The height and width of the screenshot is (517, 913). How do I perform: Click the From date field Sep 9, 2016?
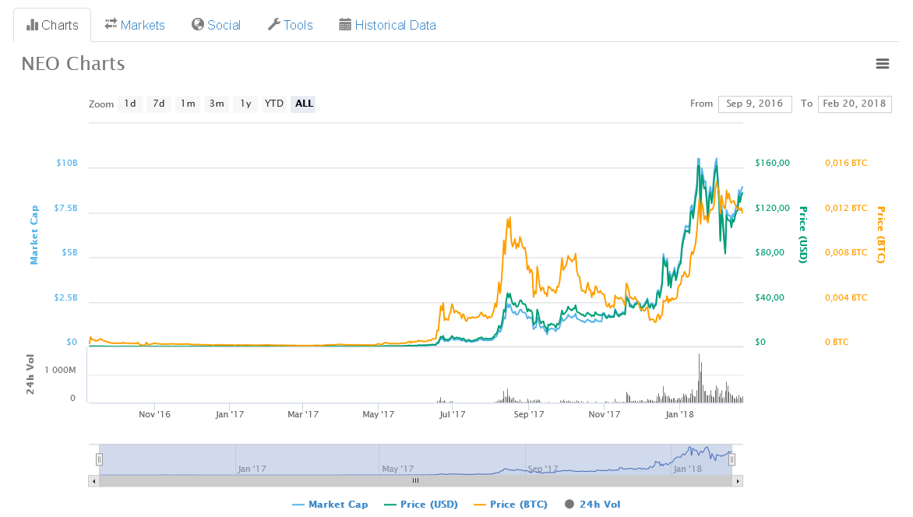tap(755, 104)
